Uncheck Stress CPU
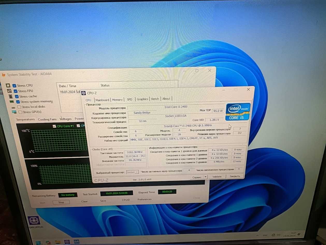326x245 pixels. [15, 85]
